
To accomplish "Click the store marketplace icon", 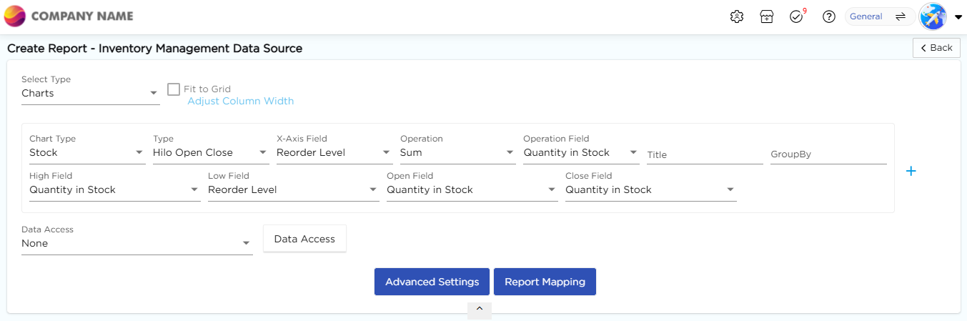I will 766,16.
